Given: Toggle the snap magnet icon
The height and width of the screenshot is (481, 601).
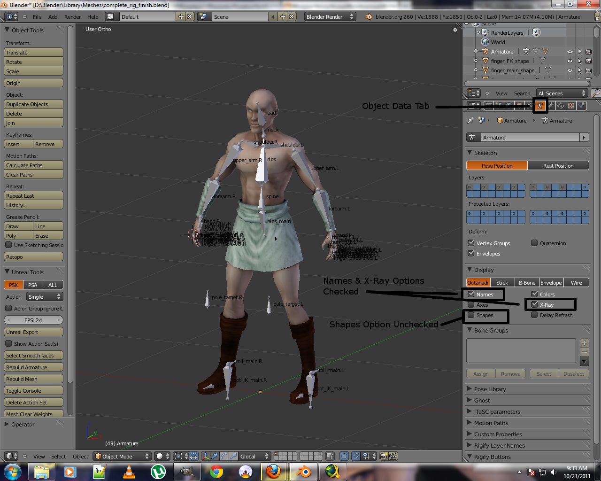Looking at the screenshot, I should point(356,456).
